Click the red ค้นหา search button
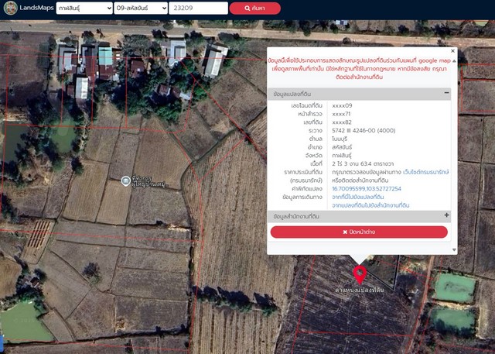The width and height of the screenshot is (495, 354). click(254, 9)
